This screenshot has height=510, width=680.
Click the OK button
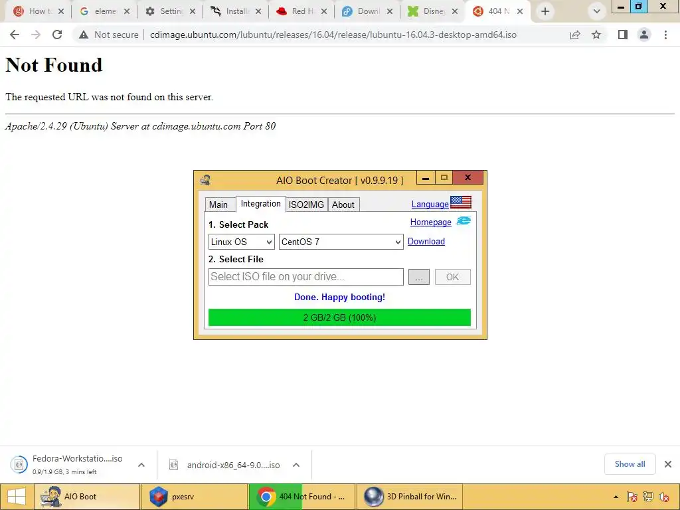(x=452, y=277)
